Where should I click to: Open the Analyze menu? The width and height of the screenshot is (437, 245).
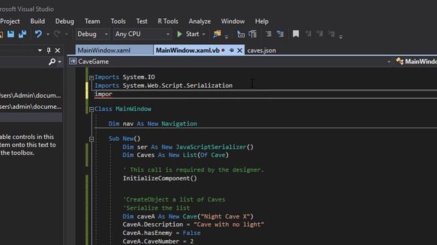(x=199, y=21)
